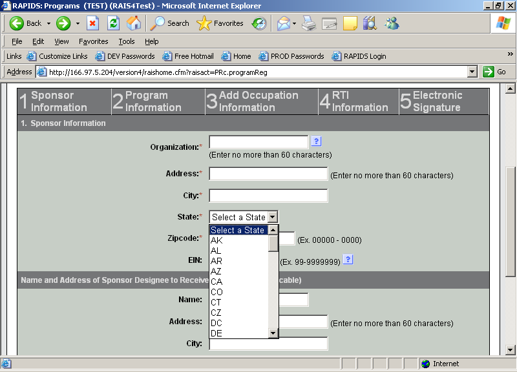Refresh the page with the Refresh icon

coord(114,23)
